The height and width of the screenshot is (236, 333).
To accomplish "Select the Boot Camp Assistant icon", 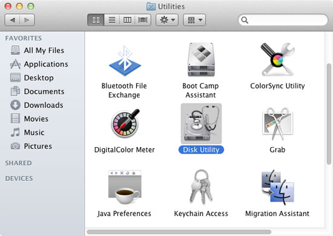I will tap(201, 60).
